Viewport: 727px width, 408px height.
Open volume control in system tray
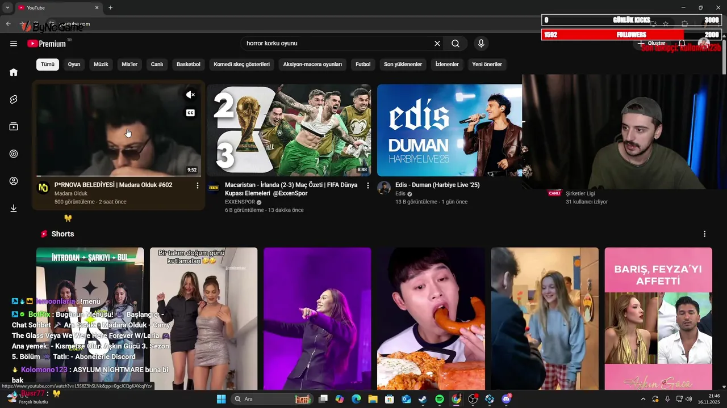coord(688,399)
